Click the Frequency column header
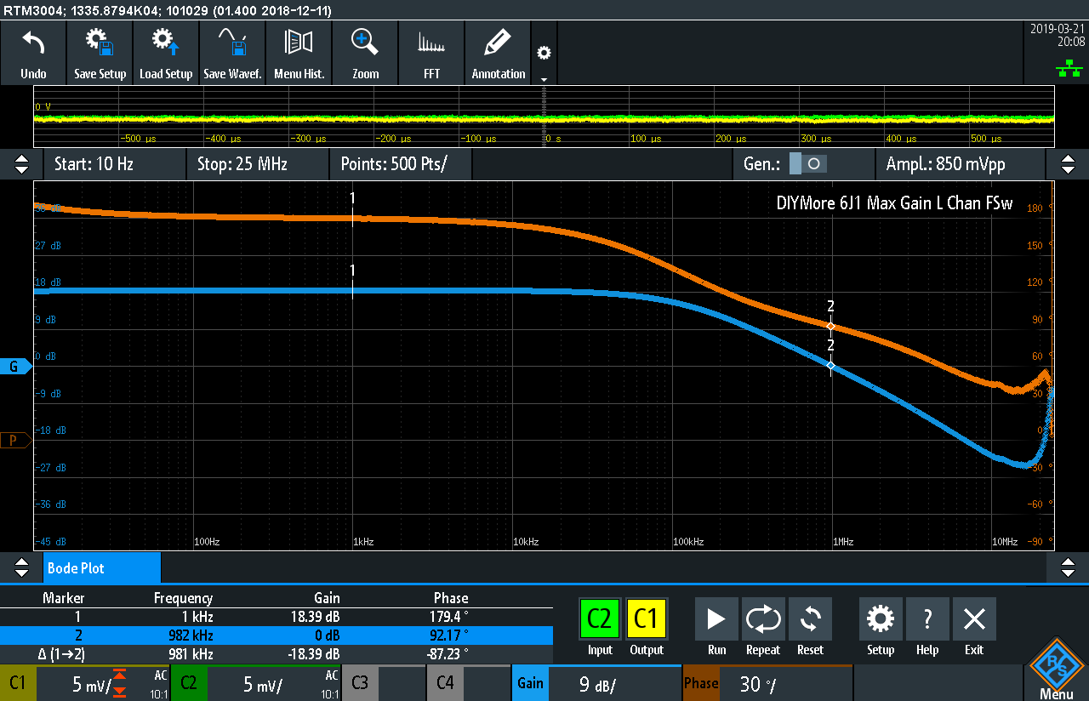This screenshot has height=701, width=1089. 183,598
